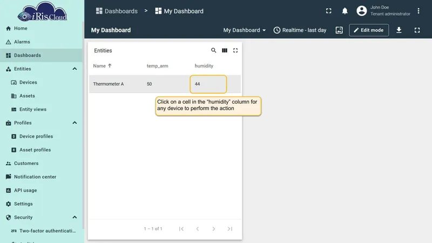Click the Settings gear icon in sidebar
Viewport: 432px width, 243px height.
tap(8, 204)
